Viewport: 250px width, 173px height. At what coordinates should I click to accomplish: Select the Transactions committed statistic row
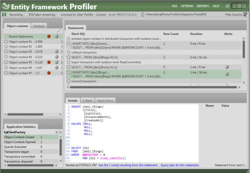[31, 157]
